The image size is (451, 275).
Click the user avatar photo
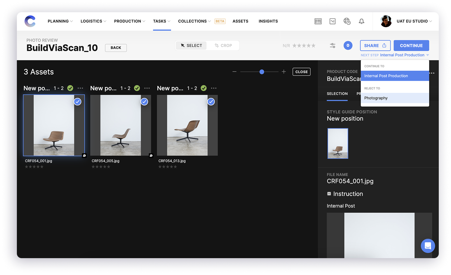pos(386,21)
